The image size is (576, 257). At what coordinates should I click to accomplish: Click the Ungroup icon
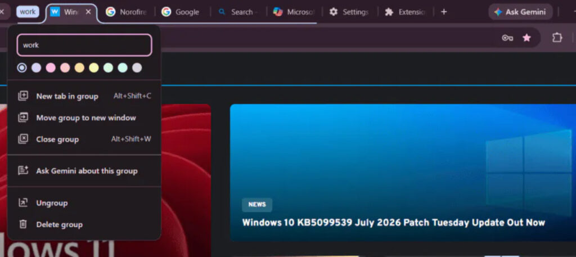pyautogui.click(x=23, y=202)
